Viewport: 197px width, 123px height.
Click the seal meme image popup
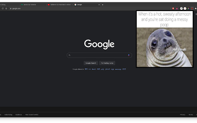tap(165, 39)
